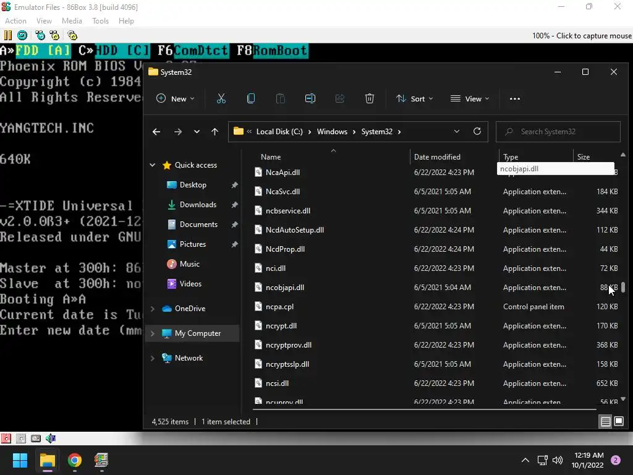This screenshot has height=475, width=633.
Task: Select the ncpa.cpl file
Action: tap(436, 307)
